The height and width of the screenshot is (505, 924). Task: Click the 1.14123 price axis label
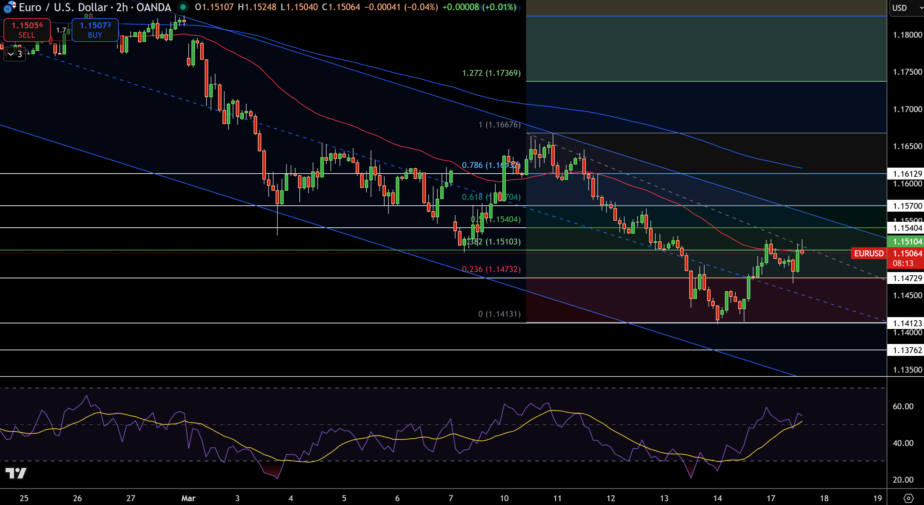905,323
